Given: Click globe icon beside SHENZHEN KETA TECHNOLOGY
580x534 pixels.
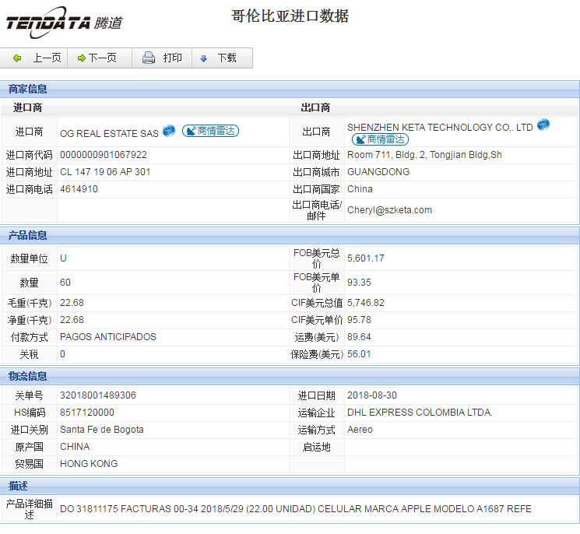Looking at the screenshot, I should point(543,125).
